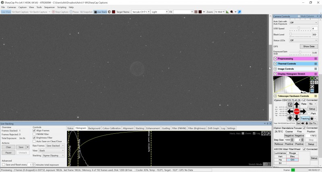Switch to the Alignment tab

(x=128, y=128)
